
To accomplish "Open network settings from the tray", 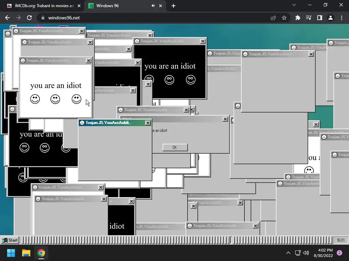I will (298, 253).
